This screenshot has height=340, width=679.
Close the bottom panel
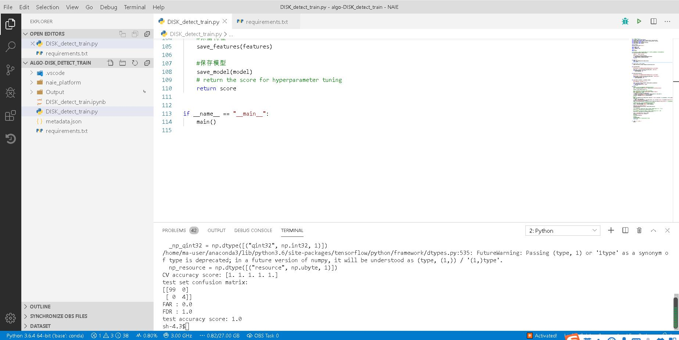(x=667, y=230)
